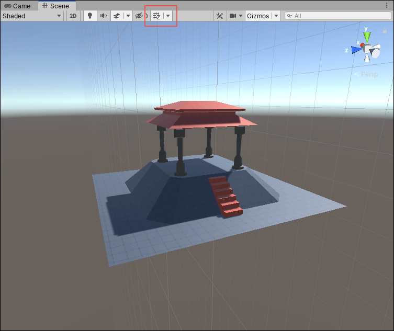Expand Gizmos dropdown arrow

(x=276, y=16)
